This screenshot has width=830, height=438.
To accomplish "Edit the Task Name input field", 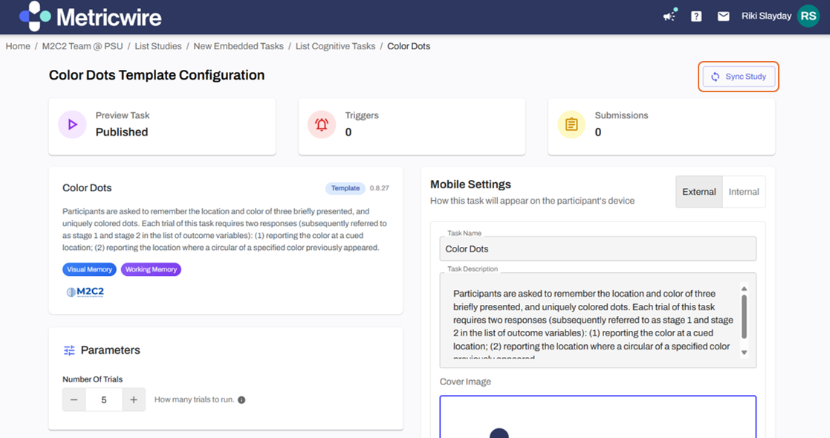I will click(x=597, y=249).
